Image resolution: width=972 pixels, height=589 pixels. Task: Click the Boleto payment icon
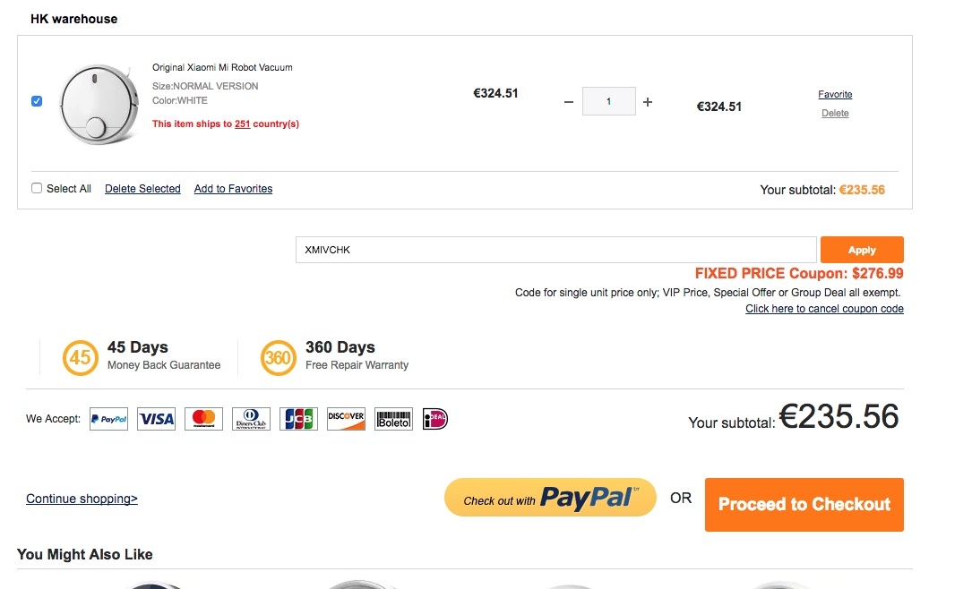[x=393, y=419]
